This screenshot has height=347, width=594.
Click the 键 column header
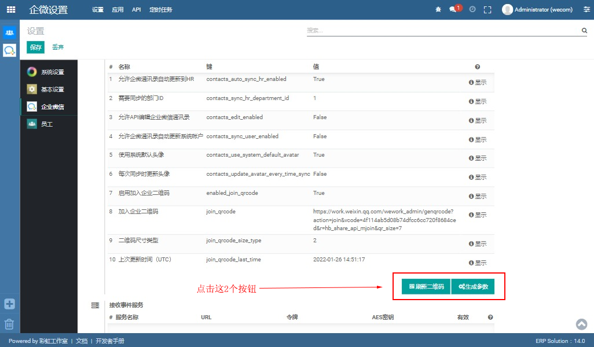coord(209,67)
